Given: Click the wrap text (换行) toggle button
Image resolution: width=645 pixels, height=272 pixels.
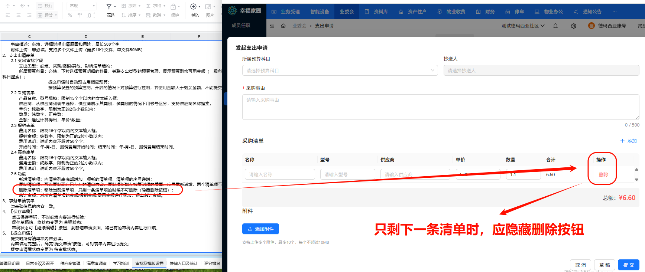Looking at the screenshot, I should (x=45, y=6).
